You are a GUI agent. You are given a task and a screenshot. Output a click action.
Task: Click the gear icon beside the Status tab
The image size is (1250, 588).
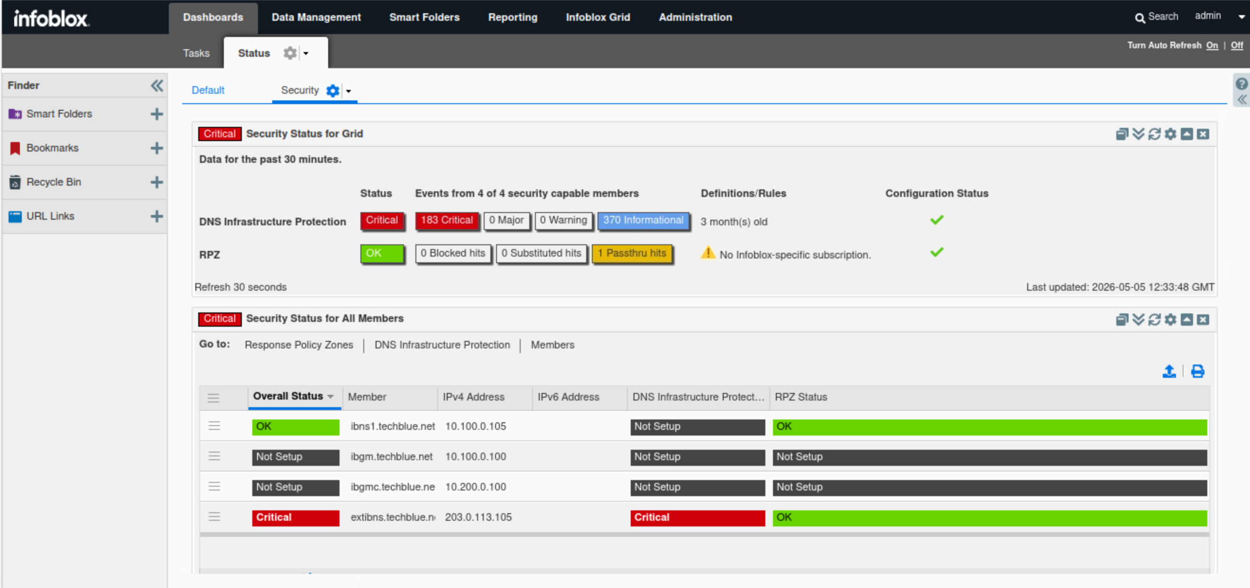[290, 53]
